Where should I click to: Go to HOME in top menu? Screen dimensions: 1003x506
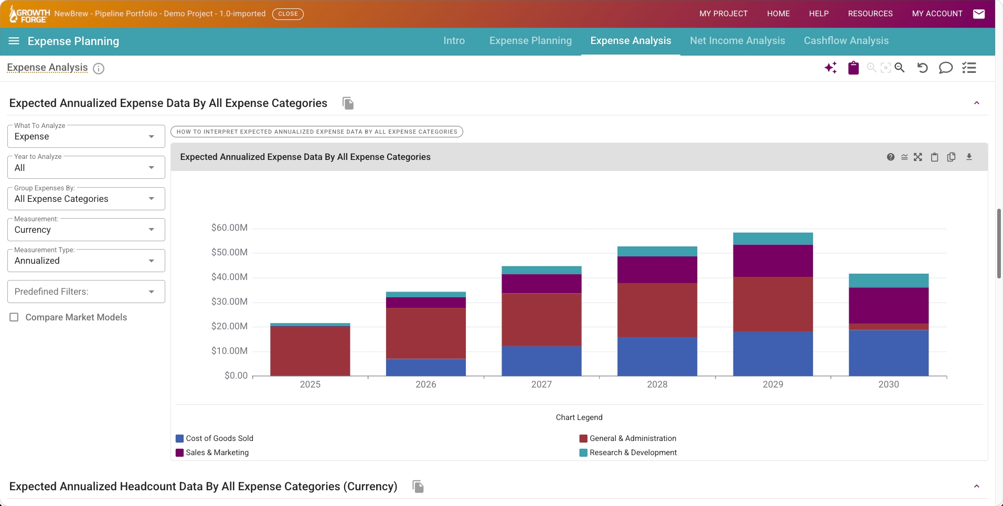coord(778,14)
